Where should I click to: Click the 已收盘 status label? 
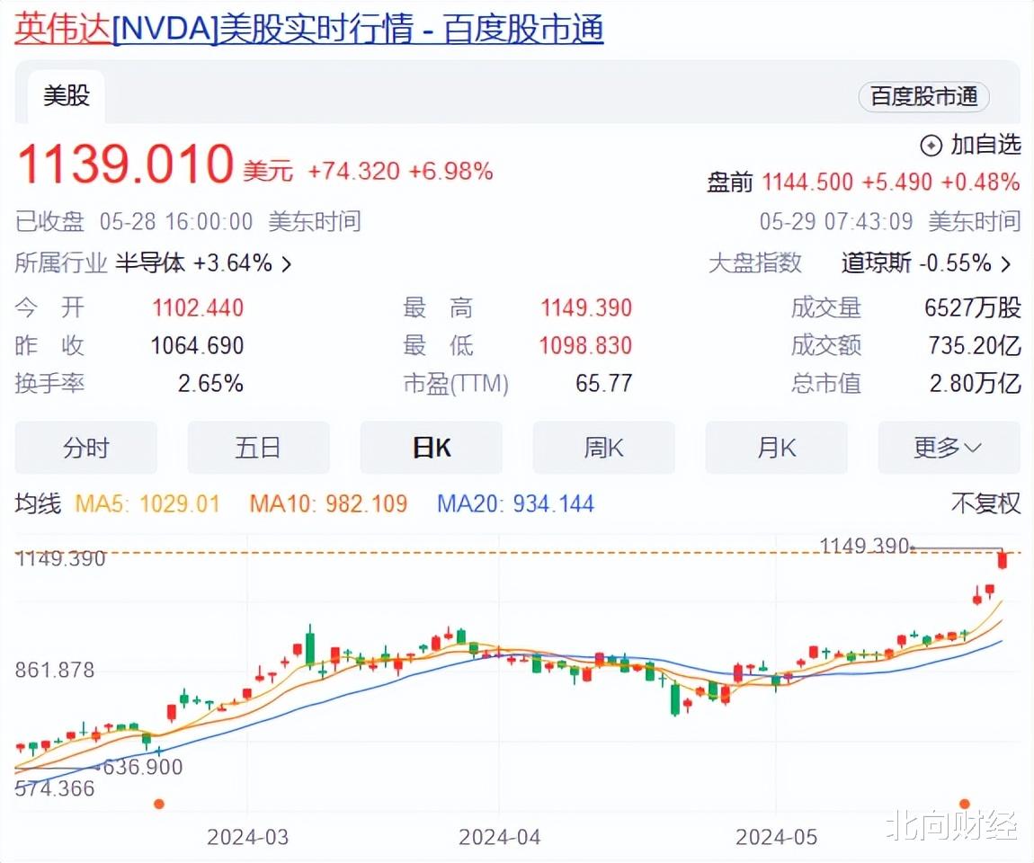[x=49, y=221]
